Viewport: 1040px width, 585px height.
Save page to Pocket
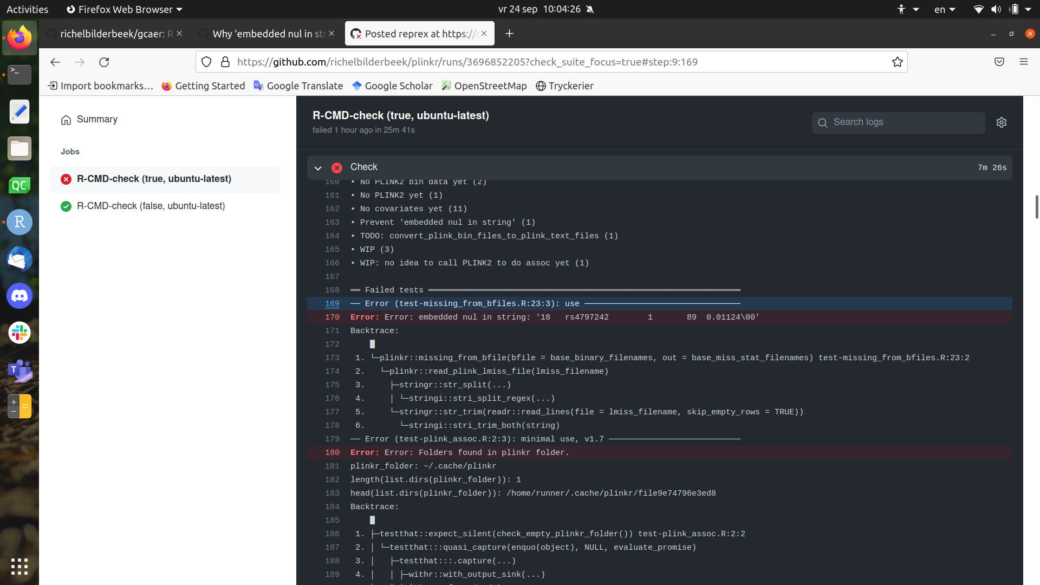pyautogui.click(x=999, y=62)
